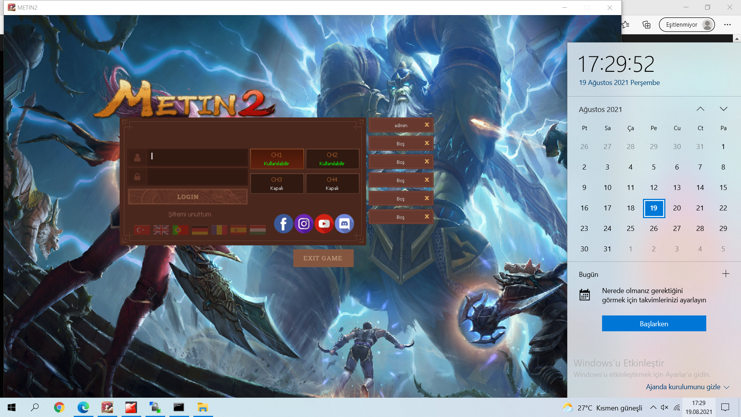Collapse agenda via Ajanda kurulumunu gizle
The height and width of the screenshot is (417, 741).
tap(687, 387)
